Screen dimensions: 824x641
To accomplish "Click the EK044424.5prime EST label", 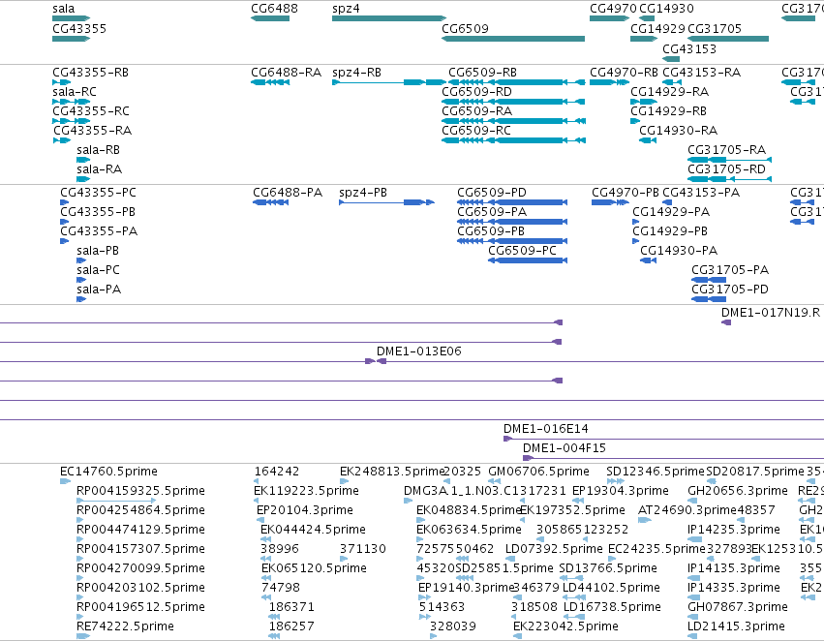I will click(x=313, y=530).
